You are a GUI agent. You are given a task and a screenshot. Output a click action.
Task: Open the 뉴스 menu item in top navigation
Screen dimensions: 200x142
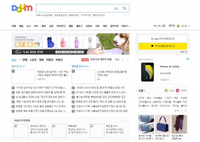(28, 26)
